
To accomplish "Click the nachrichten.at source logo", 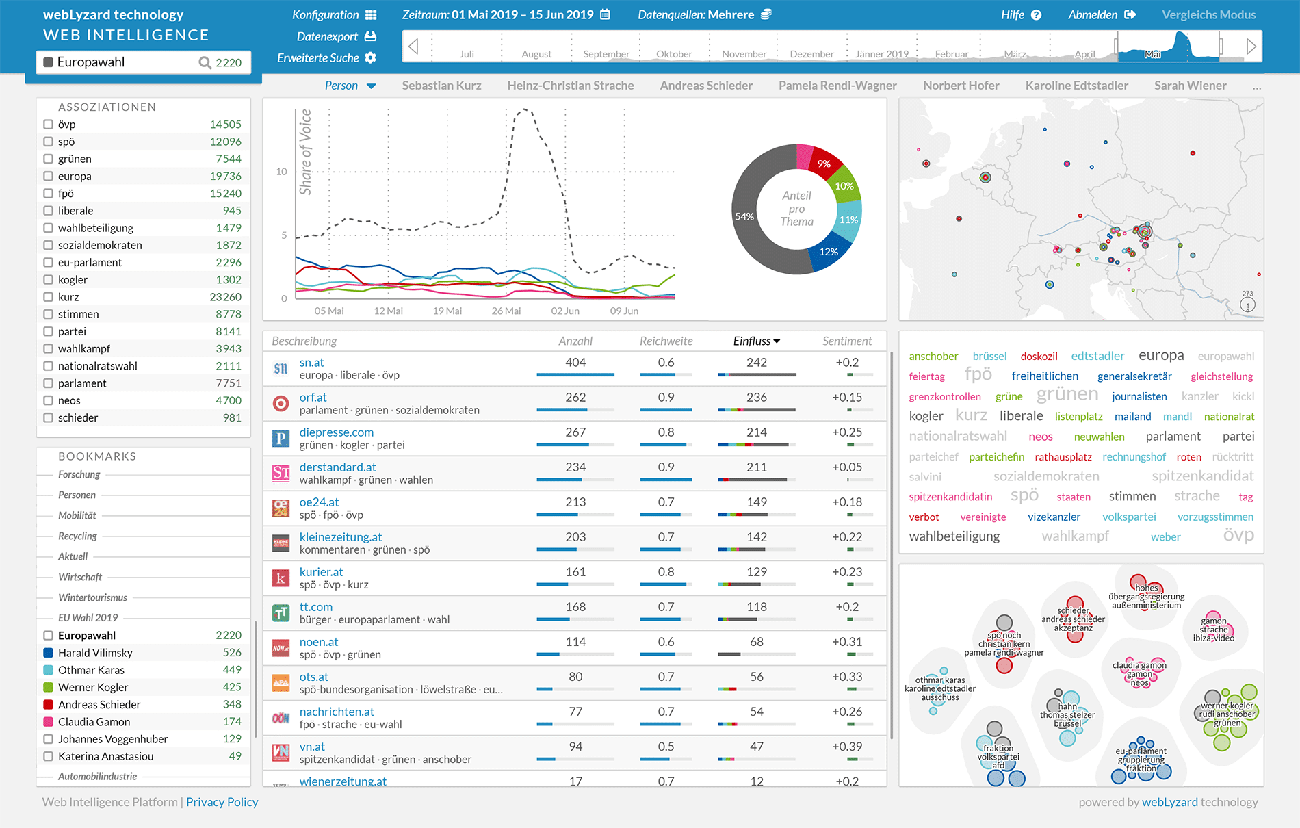I will (x=281, y=718).
